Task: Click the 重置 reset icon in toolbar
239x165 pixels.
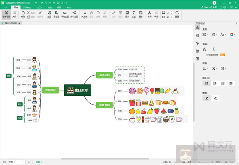Action: 177,14
